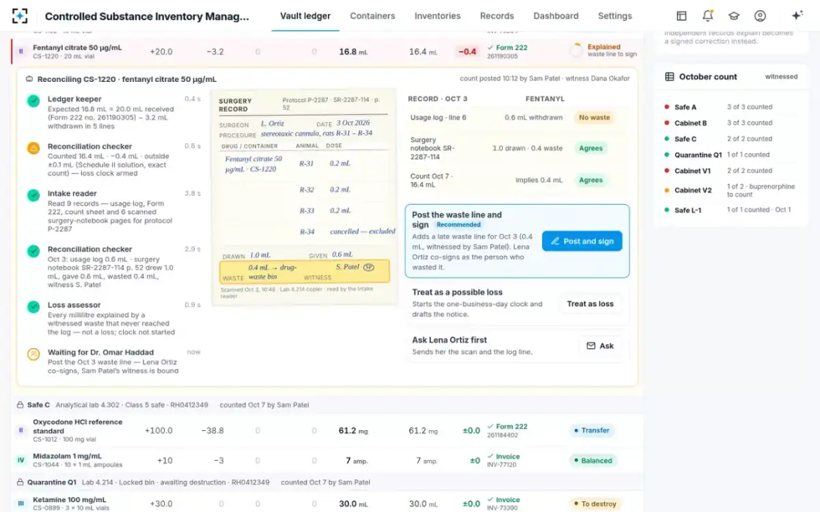
Task: Click the Quarantine Q1 lock icon
Action: (x=20, y=483)
